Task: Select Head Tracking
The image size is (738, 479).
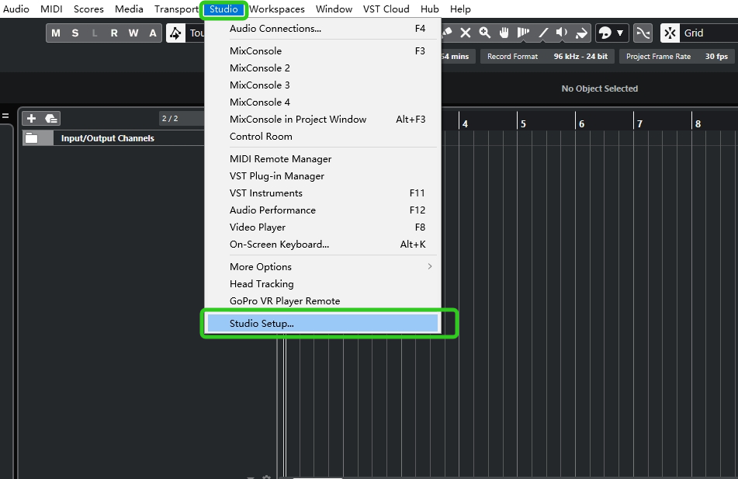Action: 323,284
